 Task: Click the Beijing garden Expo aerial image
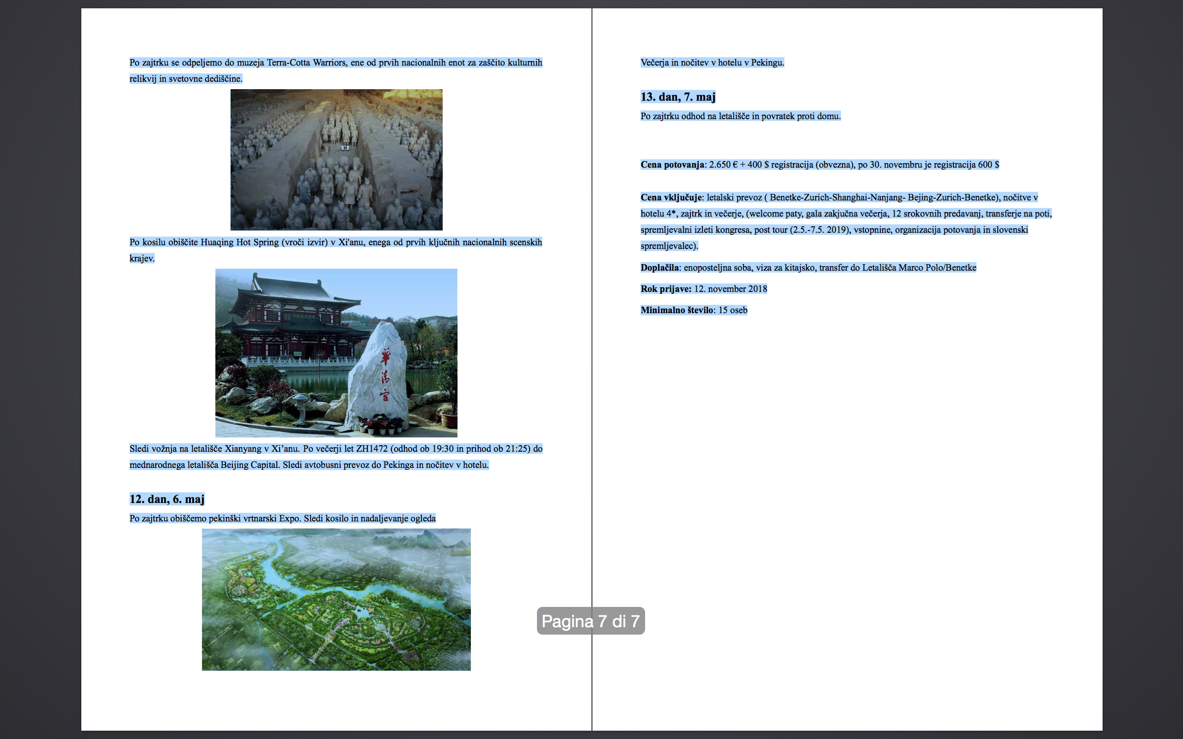click(336, 599)
